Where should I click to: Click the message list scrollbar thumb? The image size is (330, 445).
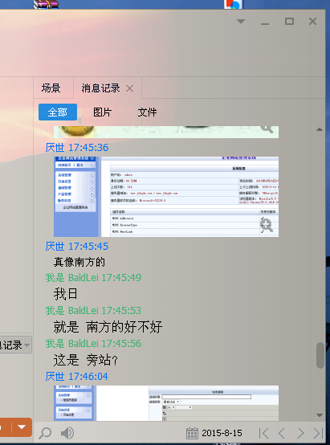tap(320, 355)
